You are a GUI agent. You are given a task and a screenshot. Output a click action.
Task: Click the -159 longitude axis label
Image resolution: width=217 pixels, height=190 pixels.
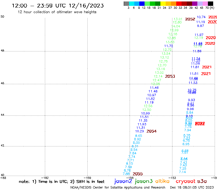[87, 178]
